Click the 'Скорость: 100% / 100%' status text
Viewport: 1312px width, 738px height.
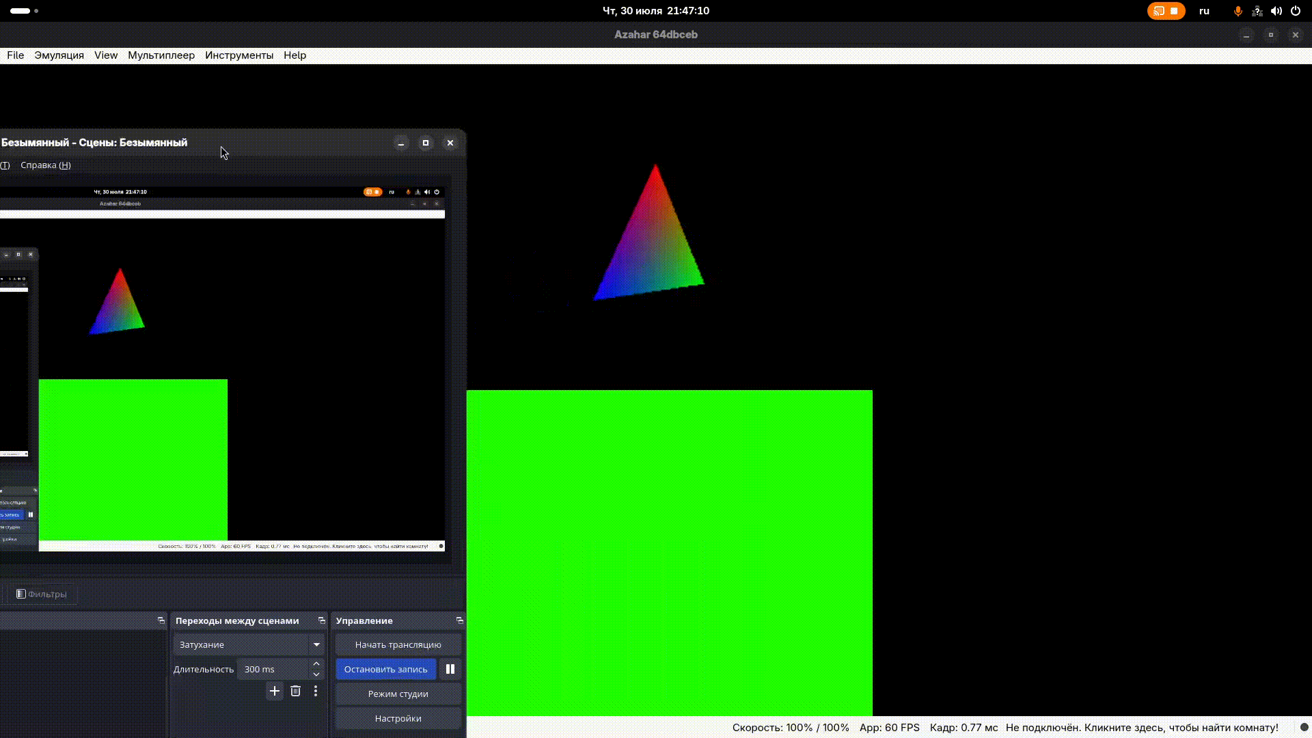click(x=791, y=728)
